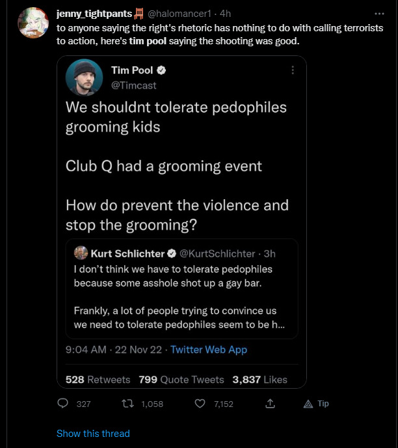The height and width of the screenshot is (448, 398).
Task: Click the Twitter Web App source link
Action: point(209,350)
